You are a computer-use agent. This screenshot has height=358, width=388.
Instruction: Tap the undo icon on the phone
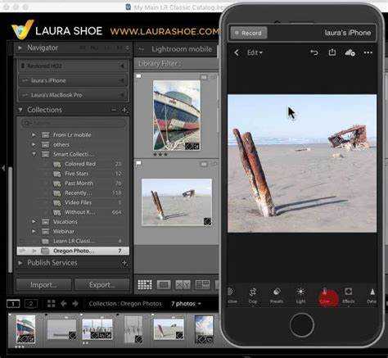point(314,52)
